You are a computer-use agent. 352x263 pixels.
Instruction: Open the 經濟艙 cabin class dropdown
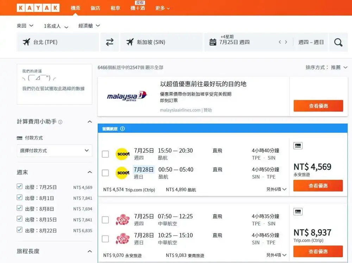tap(89, 26)
